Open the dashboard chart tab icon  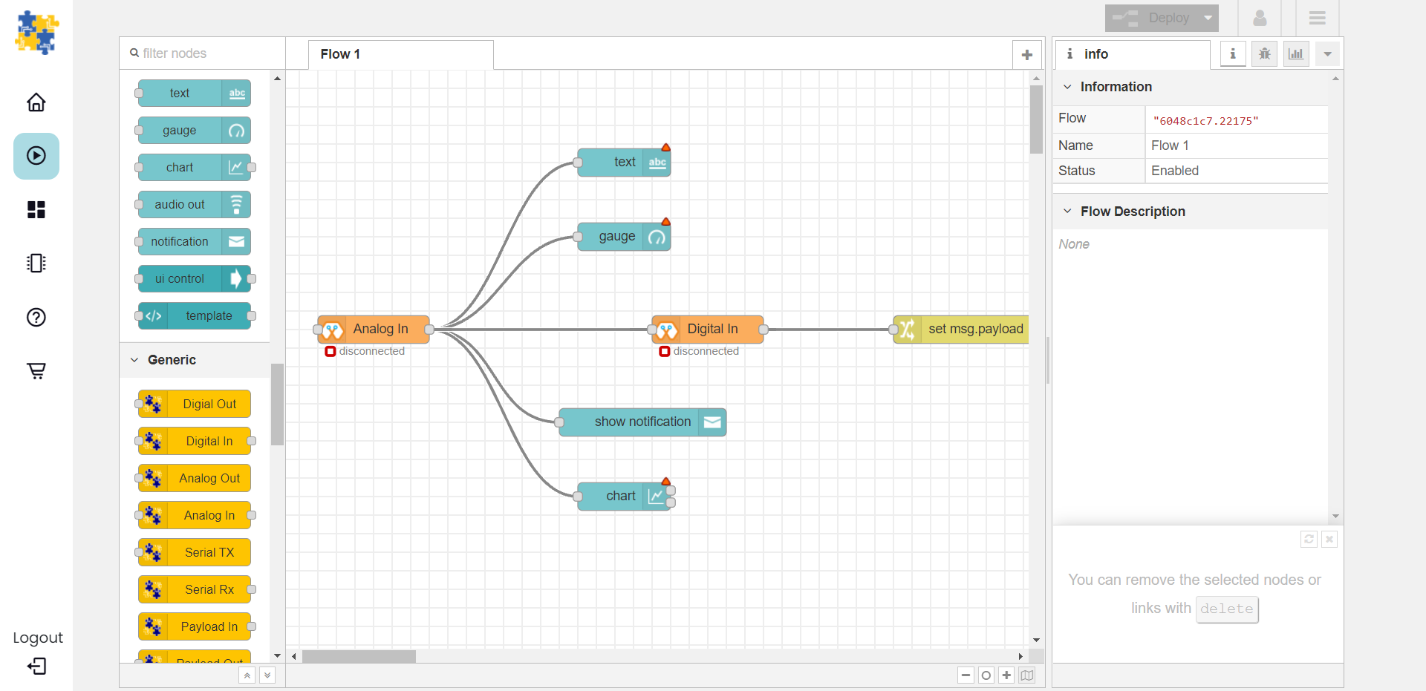[1295, 54]
